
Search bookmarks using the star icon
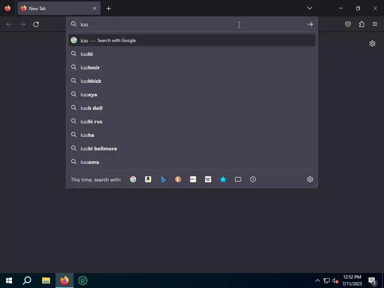[223, 180]
